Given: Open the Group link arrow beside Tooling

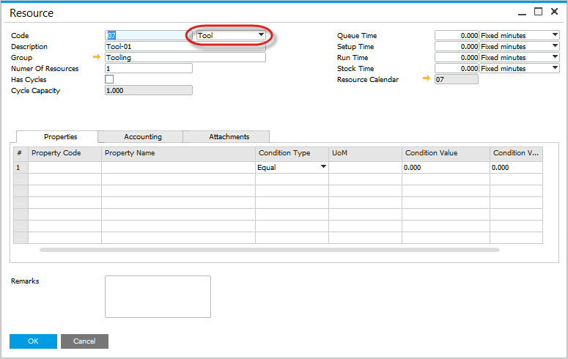Looking at the screenshot, I should pyautogui.click(x=96, y=57).
